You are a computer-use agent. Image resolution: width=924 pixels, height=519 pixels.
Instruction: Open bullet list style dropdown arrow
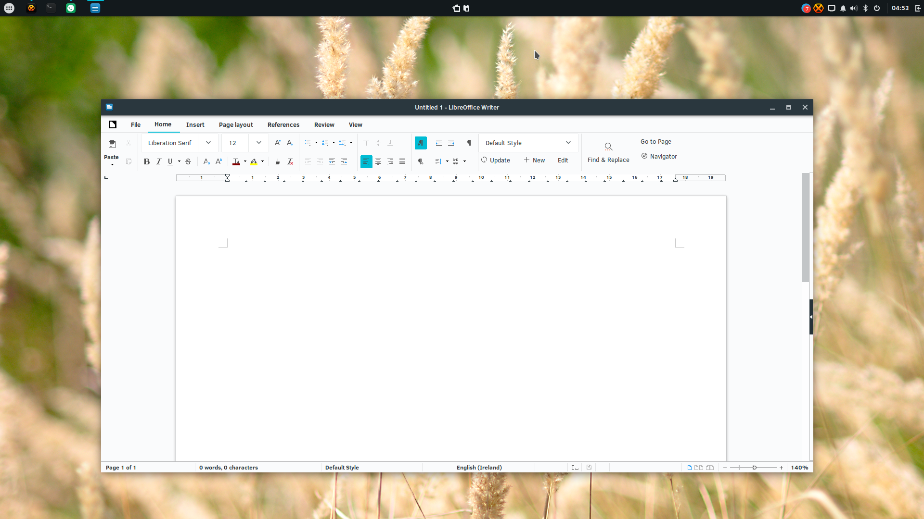click(316, 143)
